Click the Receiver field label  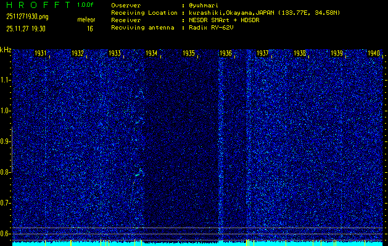tap(126, 20)
